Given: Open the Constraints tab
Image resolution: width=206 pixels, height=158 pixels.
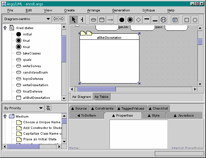Looking at the screenshot, I should [x=103, y=109].
